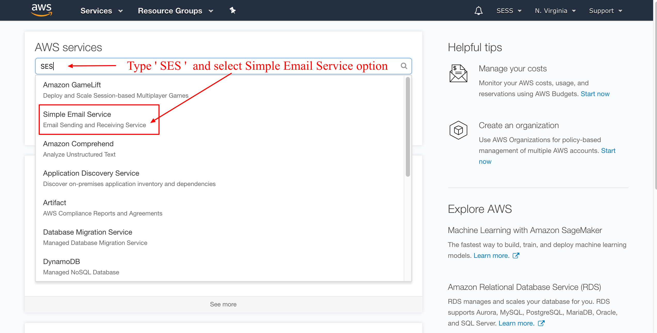This screenshot has height=333, width=657.
Task: Click Start now link for AWS Budgets
Action: coord(595,94)
